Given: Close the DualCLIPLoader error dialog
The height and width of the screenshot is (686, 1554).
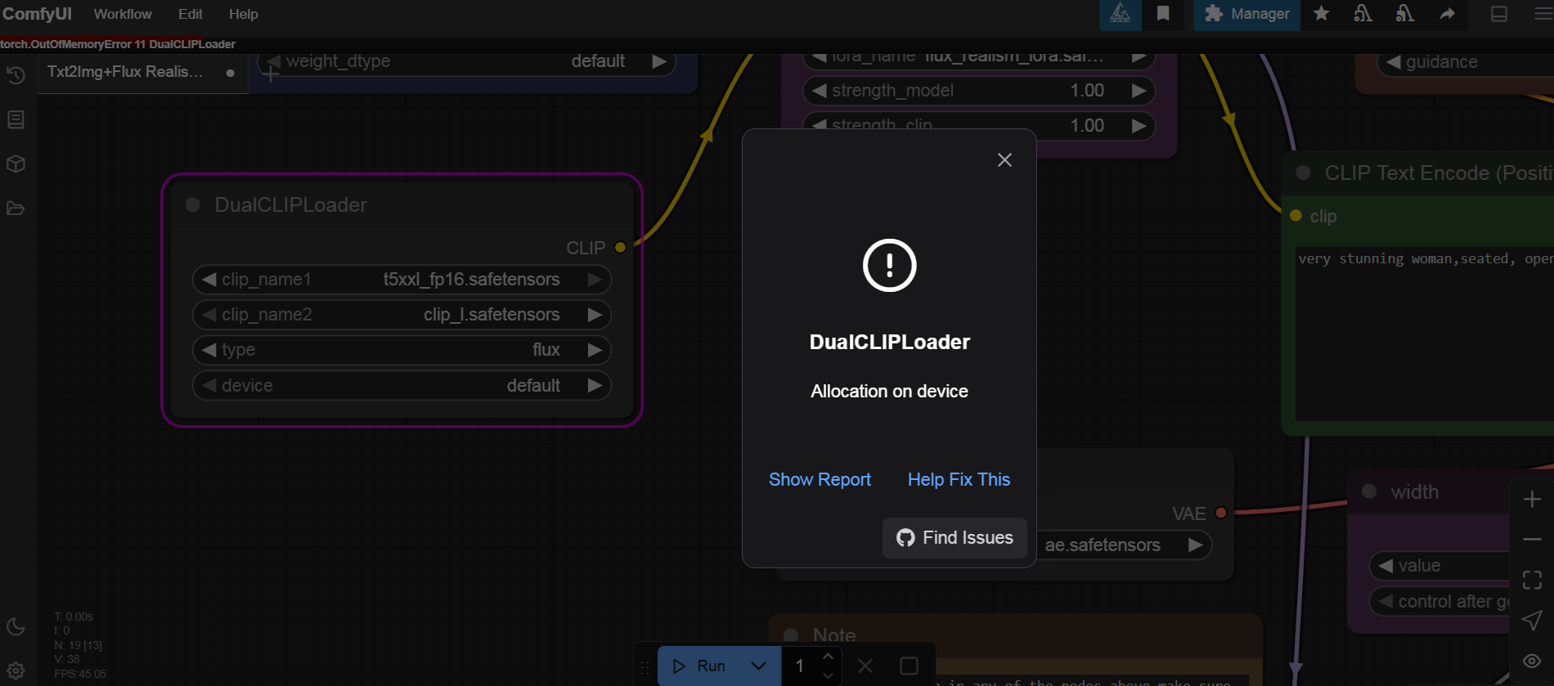Looking at the screenshot, I should pos(1004,160).
